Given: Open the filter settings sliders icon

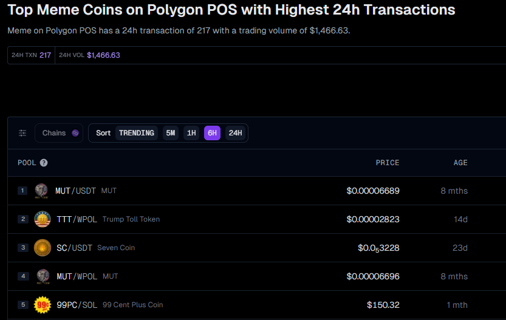Looking at the screenshot, I should pyautogui.click(x=22, y=133).
